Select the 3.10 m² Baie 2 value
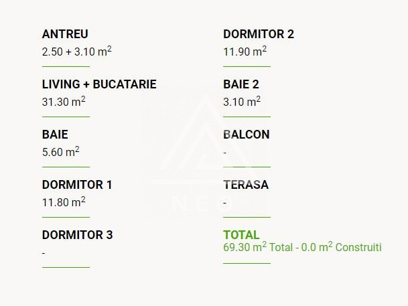Image resolution: width=408 pixels, height=306 pixels. (x=242, y=101)
